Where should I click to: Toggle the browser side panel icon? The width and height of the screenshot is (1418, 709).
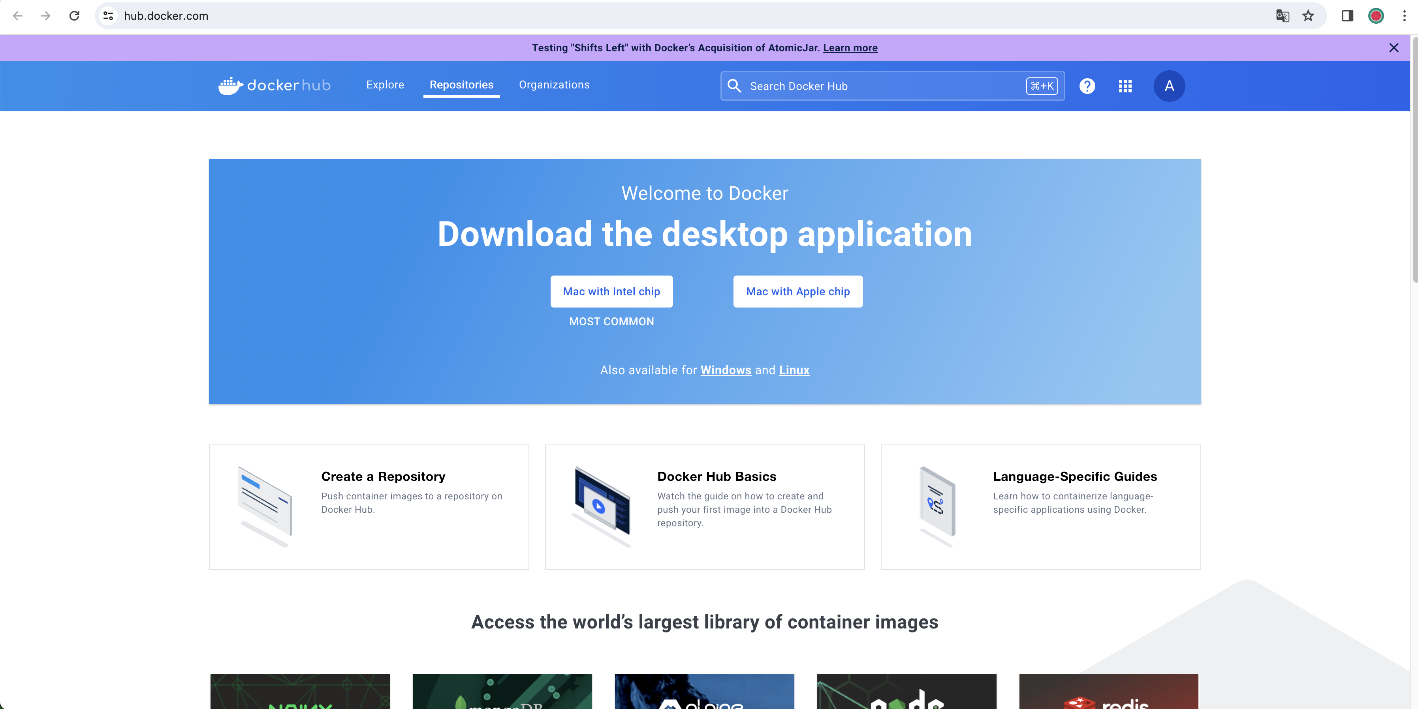coord(1347,16)
